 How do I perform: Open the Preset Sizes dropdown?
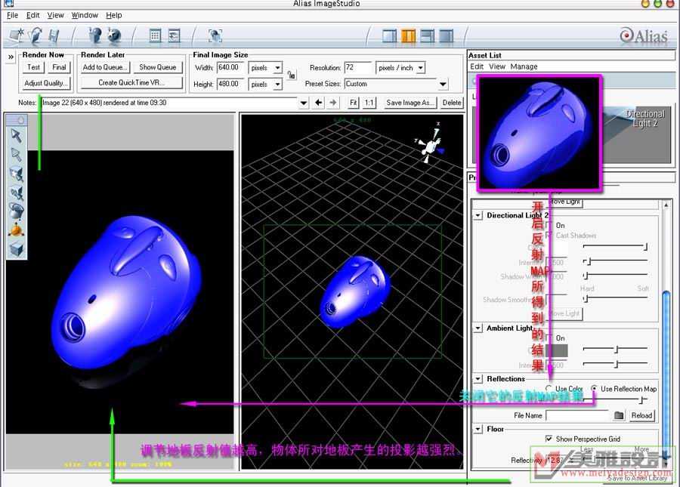tap(443, 84)
